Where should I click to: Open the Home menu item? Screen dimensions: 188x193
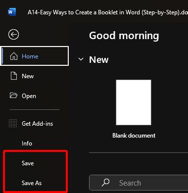pyautogui.click(x=35, y=56)
